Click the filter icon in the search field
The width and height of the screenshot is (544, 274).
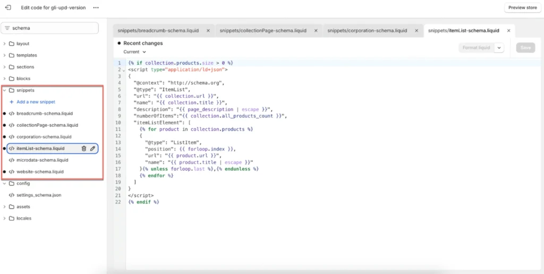(x=7, y=28)
